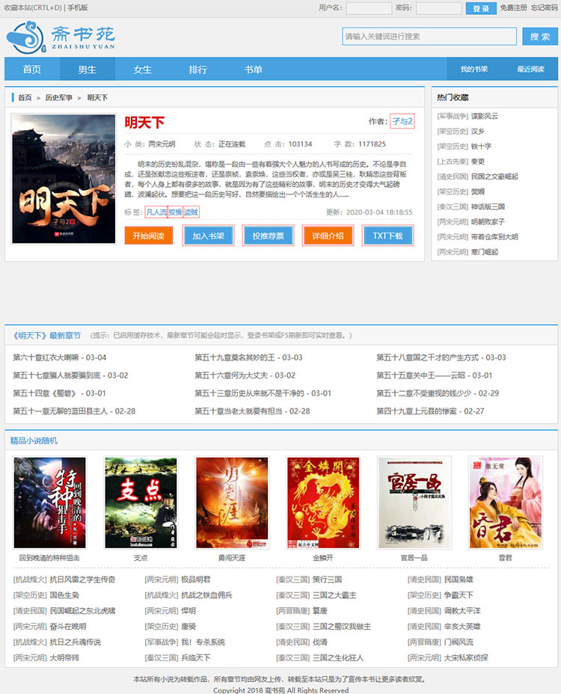Image resolution: width=561 pixels, height=694 pixels.
Task: Click the 《明天下》最新章节 heading link
Action: coord(46,336)
